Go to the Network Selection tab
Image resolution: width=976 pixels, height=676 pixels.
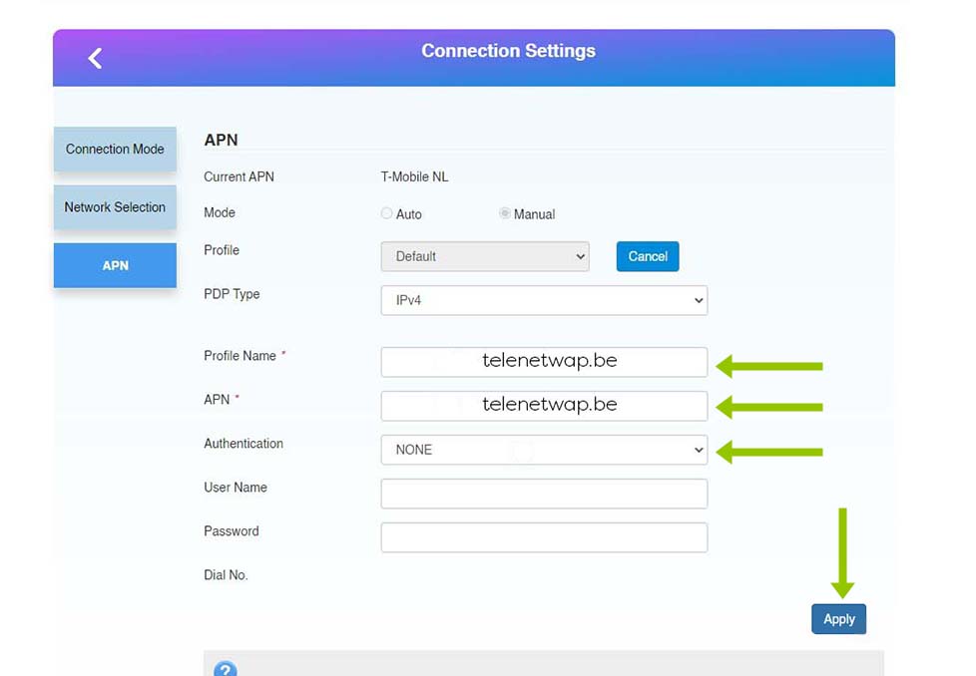click(115, 207)
